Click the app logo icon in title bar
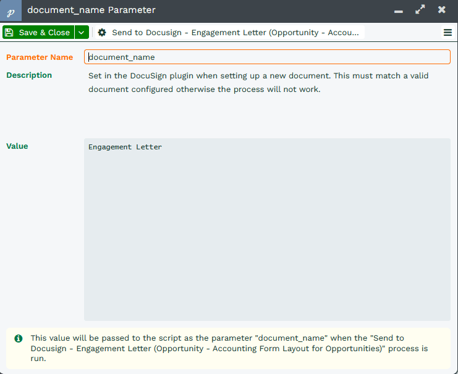The width and height of the screenshot is (458, 374). click(x=11, y=10)
